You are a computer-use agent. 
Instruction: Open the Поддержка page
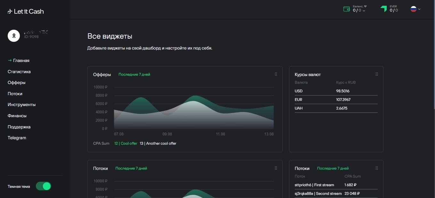click(x=19, y=127)
